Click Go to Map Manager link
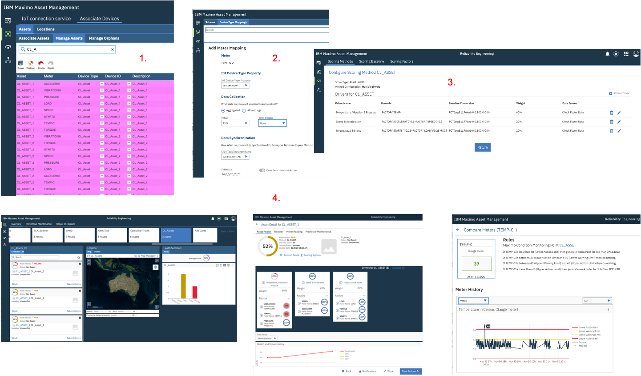This screenshot has height=376, width=641. click(x=146, y=256)
